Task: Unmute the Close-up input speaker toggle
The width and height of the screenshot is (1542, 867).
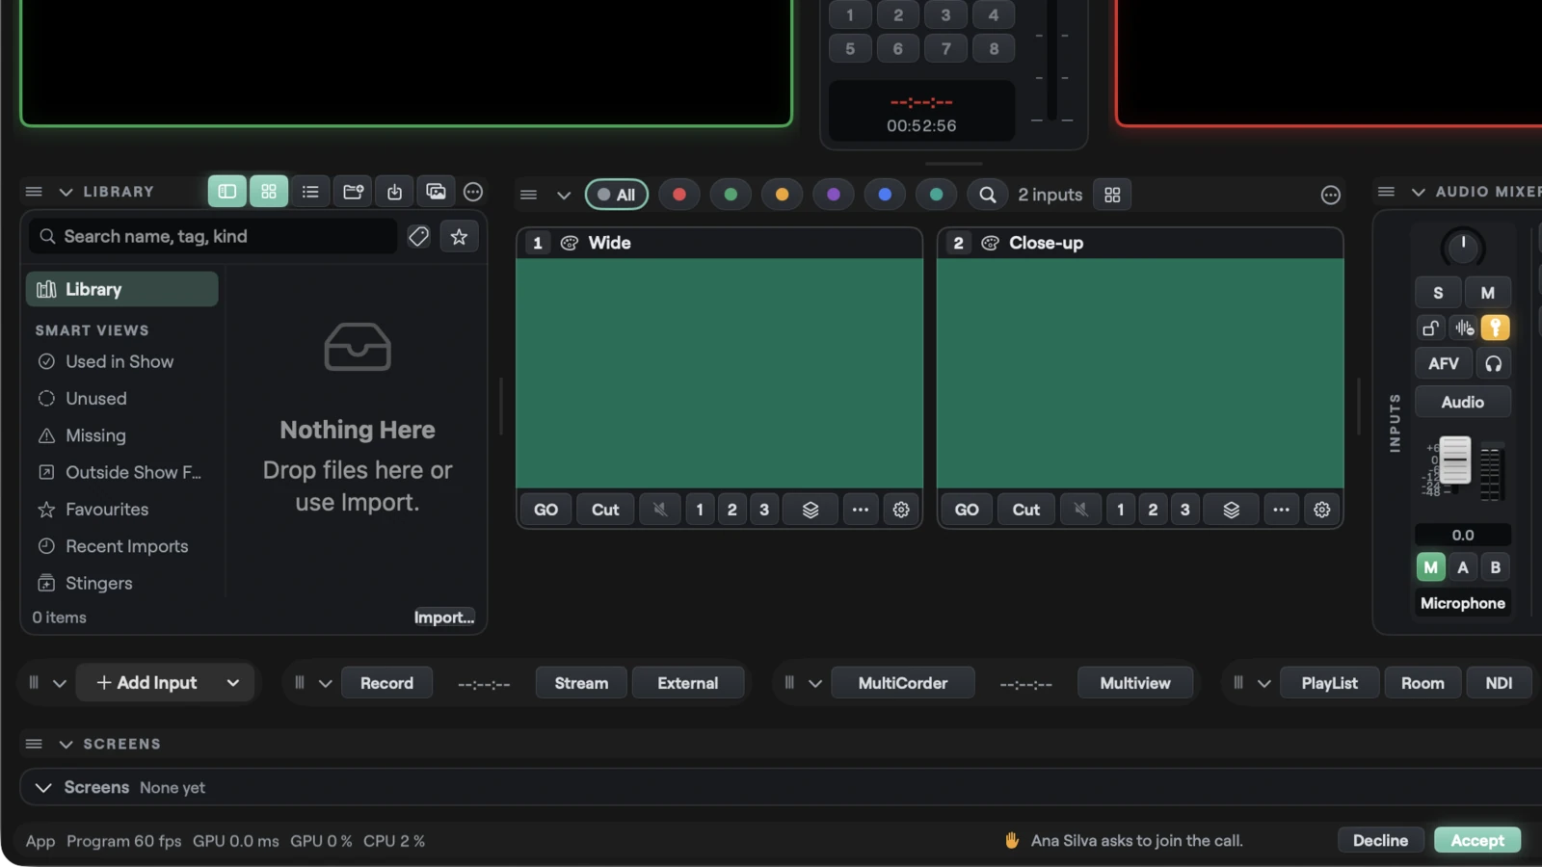Action: point(1081,510)
